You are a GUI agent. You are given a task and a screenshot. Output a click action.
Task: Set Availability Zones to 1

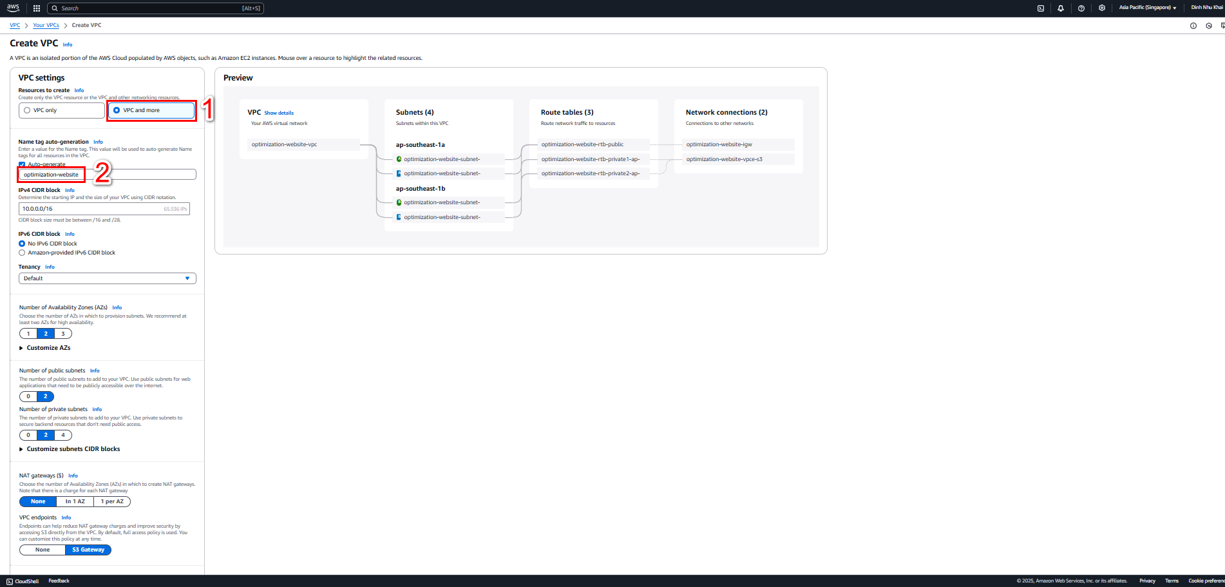pos(28,334)
